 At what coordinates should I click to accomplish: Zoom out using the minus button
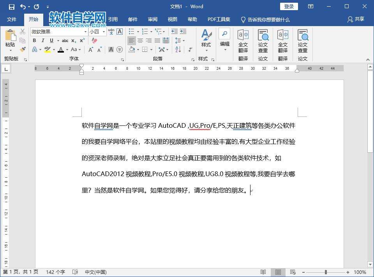click(303, 272)
